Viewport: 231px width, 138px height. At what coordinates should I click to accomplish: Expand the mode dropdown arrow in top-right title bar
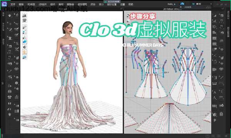tap(211, 4)
